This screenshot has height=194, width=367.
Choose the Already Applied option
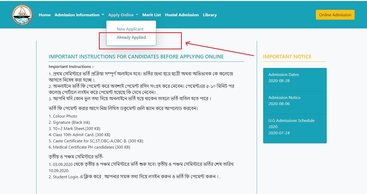tap(131, 37)
